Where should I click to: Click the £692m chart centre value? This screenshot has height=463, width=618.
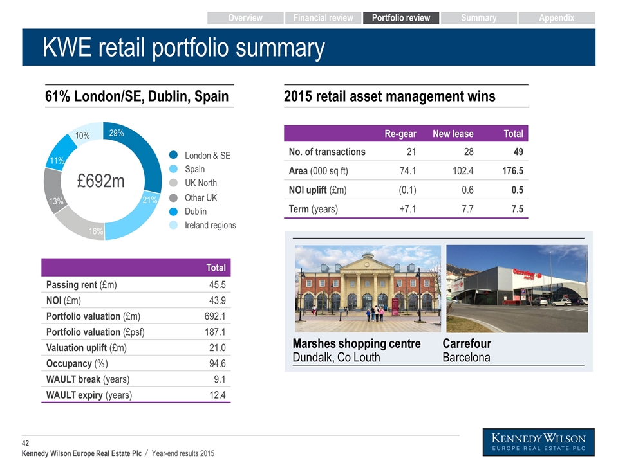coord(101,181)
